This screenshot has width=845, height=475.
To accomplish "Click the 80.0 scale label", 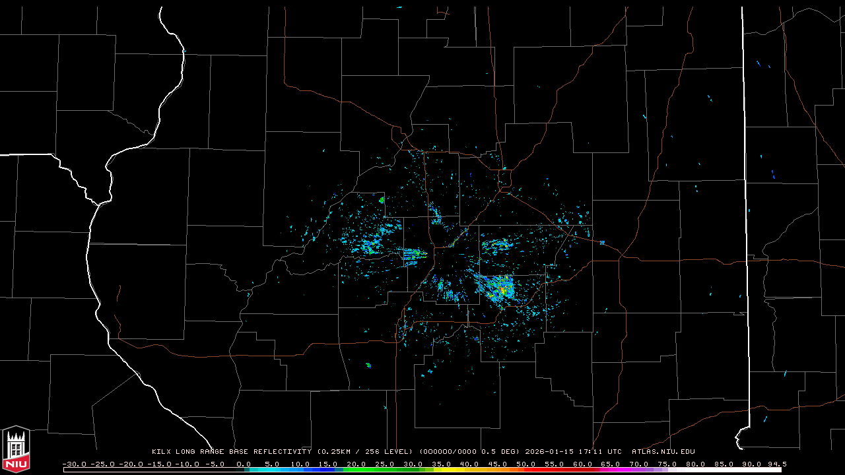I will click(x=696, y=464).
